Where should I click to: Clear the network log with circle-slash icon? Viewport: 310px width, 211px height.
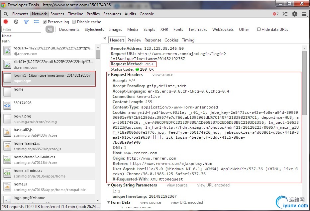click(x=16, y=22)
